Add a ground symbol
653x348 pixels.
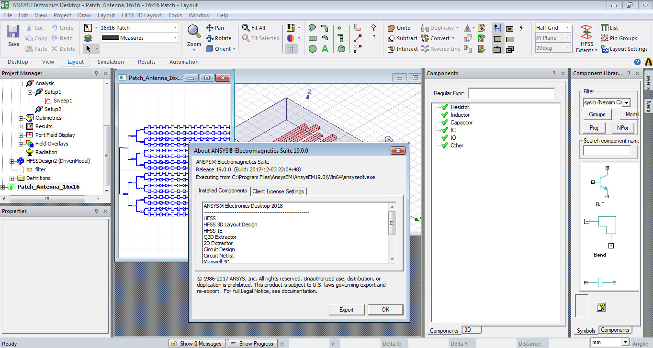[x=373, y=38]
